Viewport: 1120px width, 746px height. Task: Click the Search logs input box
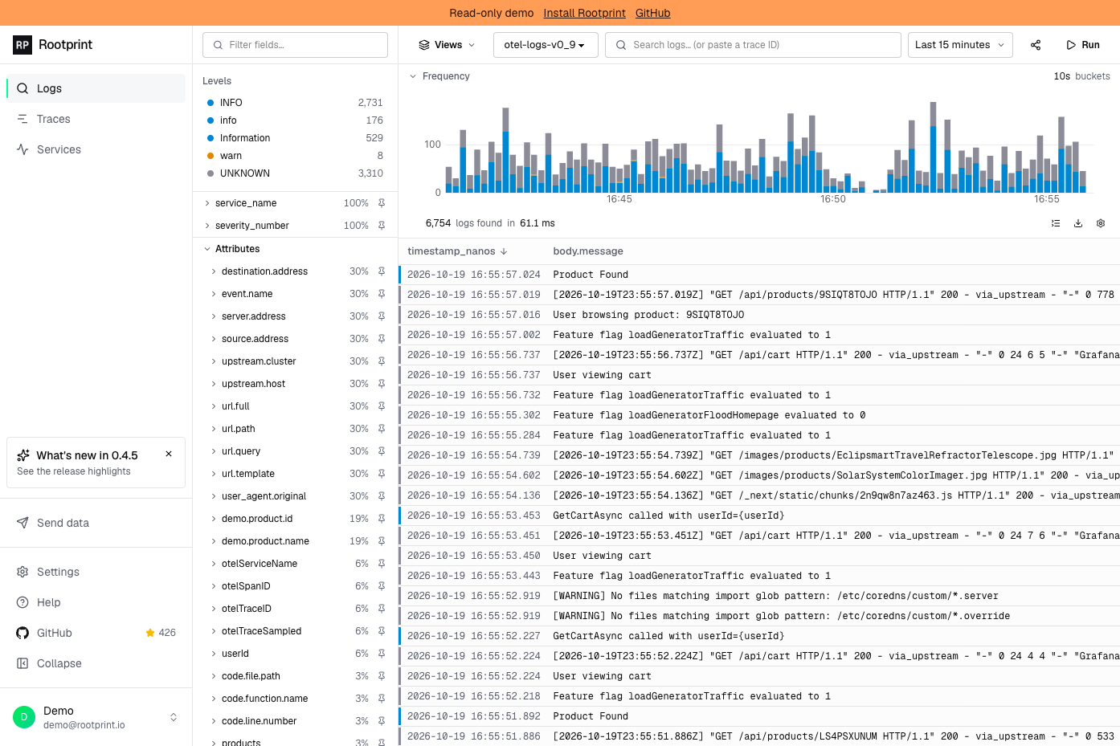pos(753,45)
